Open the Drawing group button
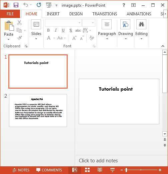Viewport: 168px width, 174px height. coord(126,29)
